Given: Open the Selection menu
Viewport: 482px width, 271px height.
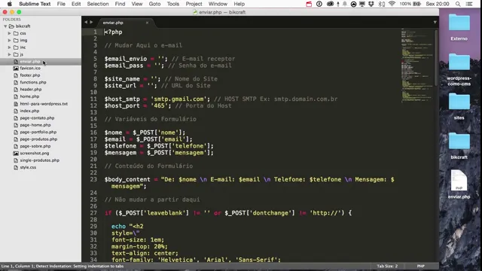Looking at the screenshot, I should click(98, 4).
